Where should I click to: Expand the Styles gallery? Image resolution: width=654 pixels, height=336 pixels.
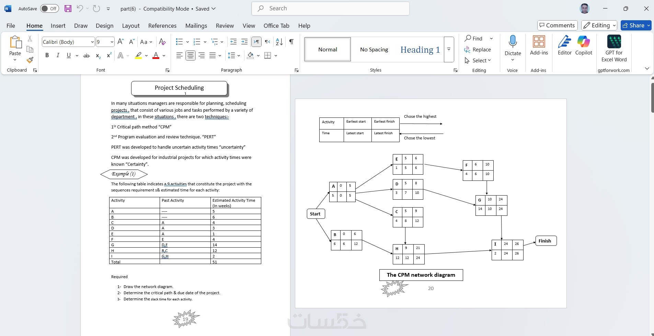pyautogui.click(x=449, y=49)
